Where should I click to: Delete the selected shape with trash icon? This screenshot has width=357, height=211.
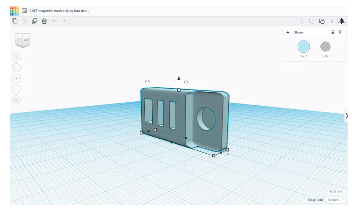point(44,21)
